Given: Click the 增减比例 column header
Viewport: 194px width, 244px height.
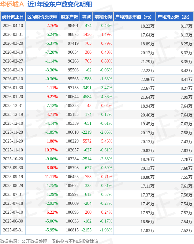Looking at the screenshot, I should [103, 17].
